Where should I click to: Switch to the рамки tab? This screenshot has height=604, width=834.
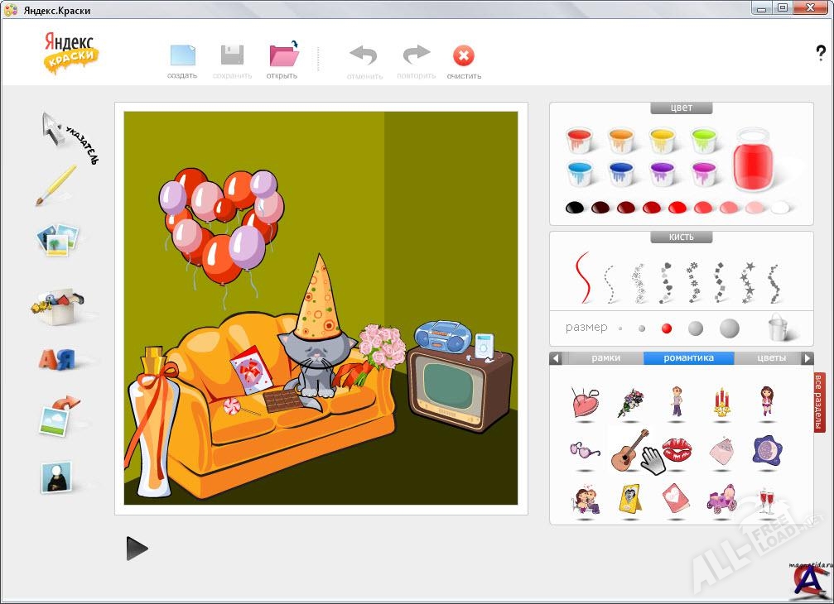605,358
